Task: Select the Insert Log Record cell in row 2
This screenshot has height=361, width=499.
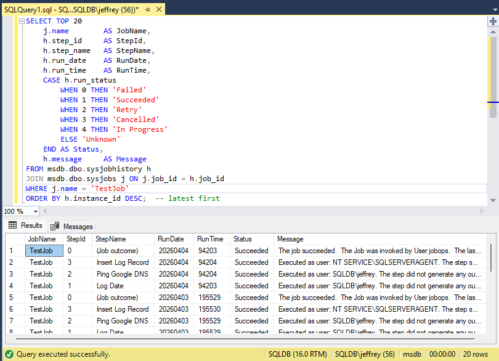Action: 123,262
